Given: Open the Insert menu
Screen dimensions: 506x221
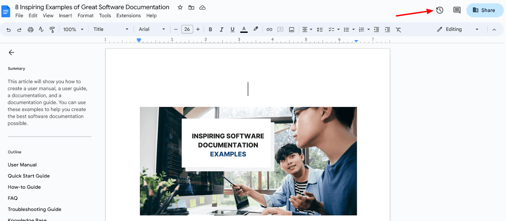Looking at the screenshot, I should click(x=65, y=15).
